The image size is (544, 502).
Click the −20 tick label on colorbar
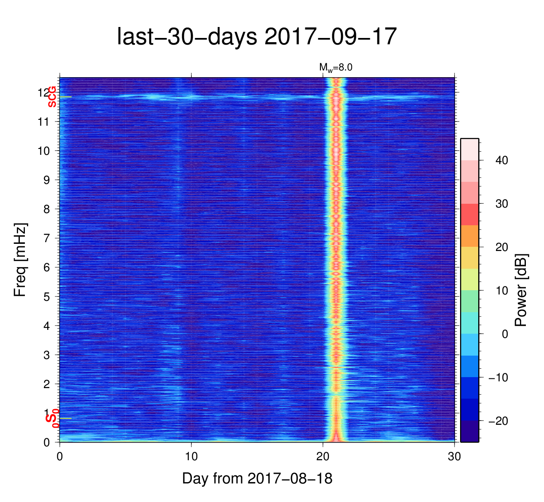pos(498,421)
